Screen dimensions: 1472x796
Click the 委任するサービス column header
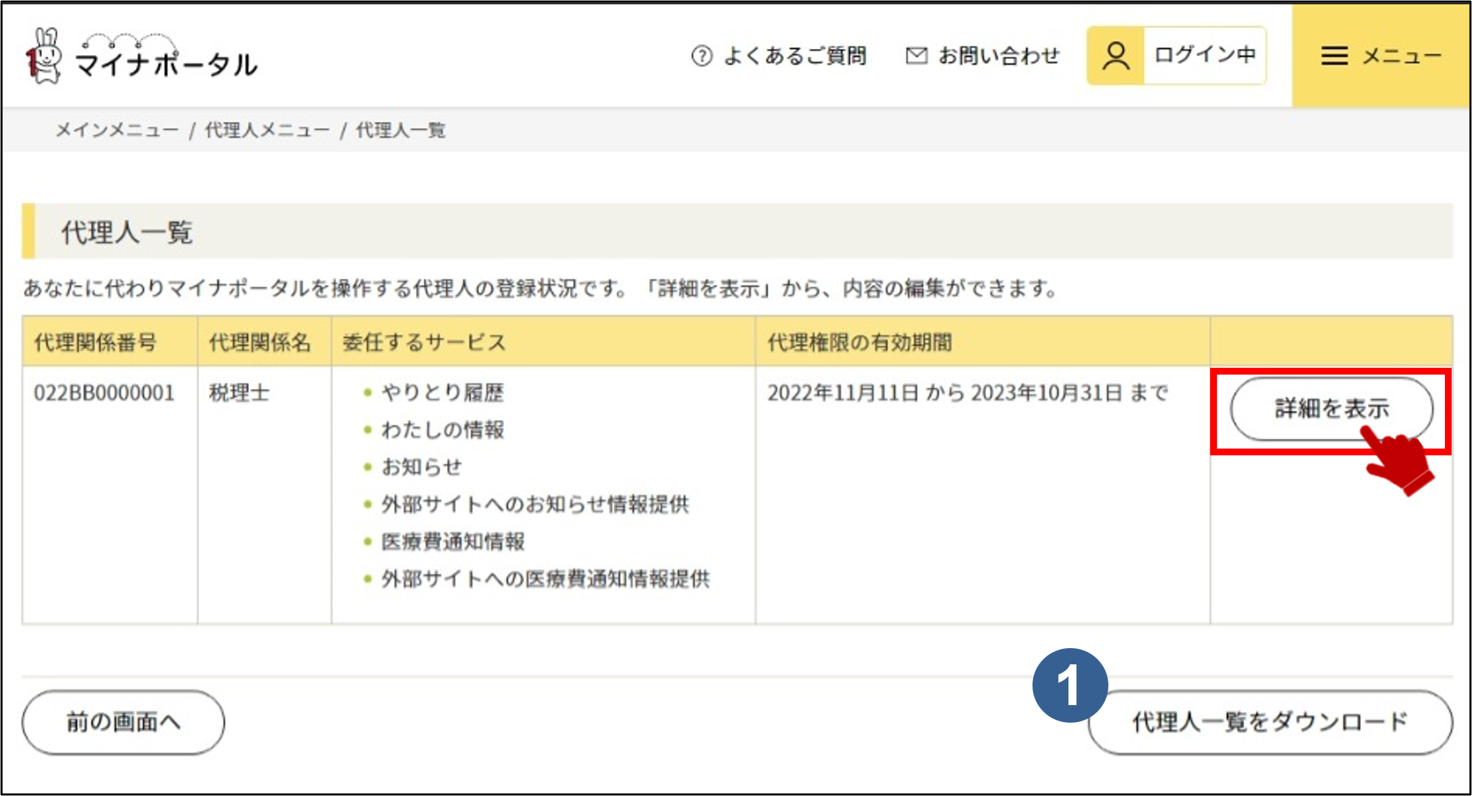[425, 342]
